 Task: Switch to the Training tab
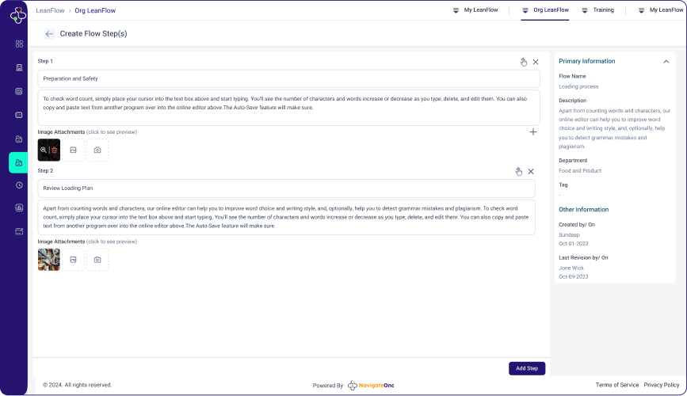tap(597, 10)
